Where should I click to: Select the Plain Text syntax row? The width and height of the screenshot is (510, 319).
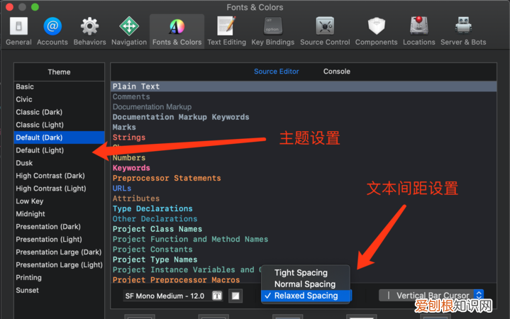point(304,86)
